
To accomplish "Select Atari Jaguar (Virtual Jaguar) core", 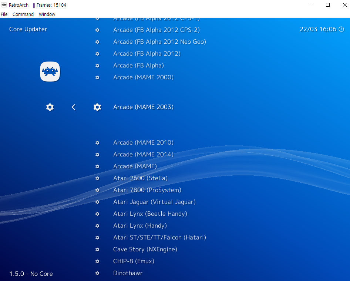I will pos(154,202).
